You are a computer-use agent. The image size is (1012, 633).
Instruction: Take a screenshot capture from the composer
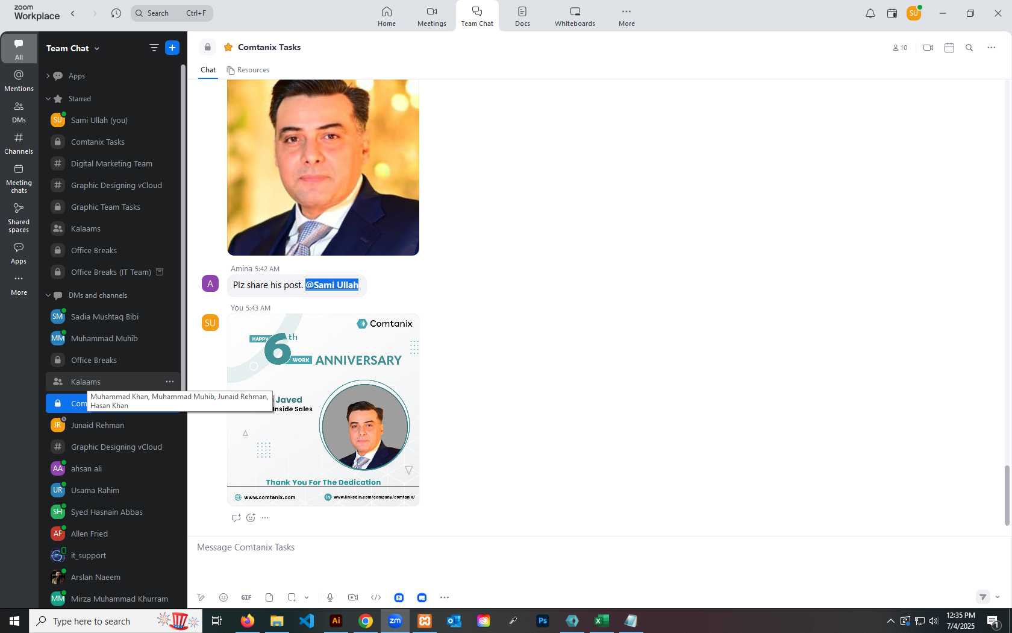[292, 597]
